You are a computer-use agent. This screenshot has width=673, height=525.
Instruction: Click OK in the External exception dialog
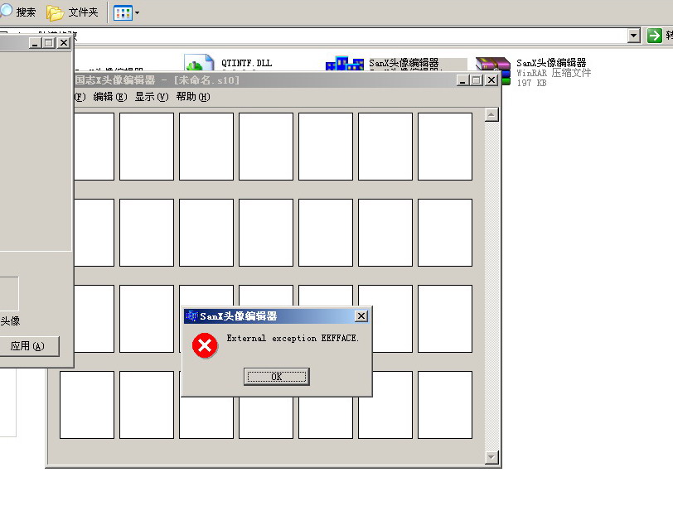tap(277, 377)
